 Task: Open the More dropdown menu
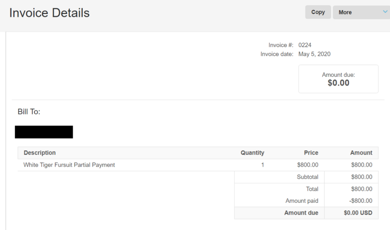coord(361,12)
